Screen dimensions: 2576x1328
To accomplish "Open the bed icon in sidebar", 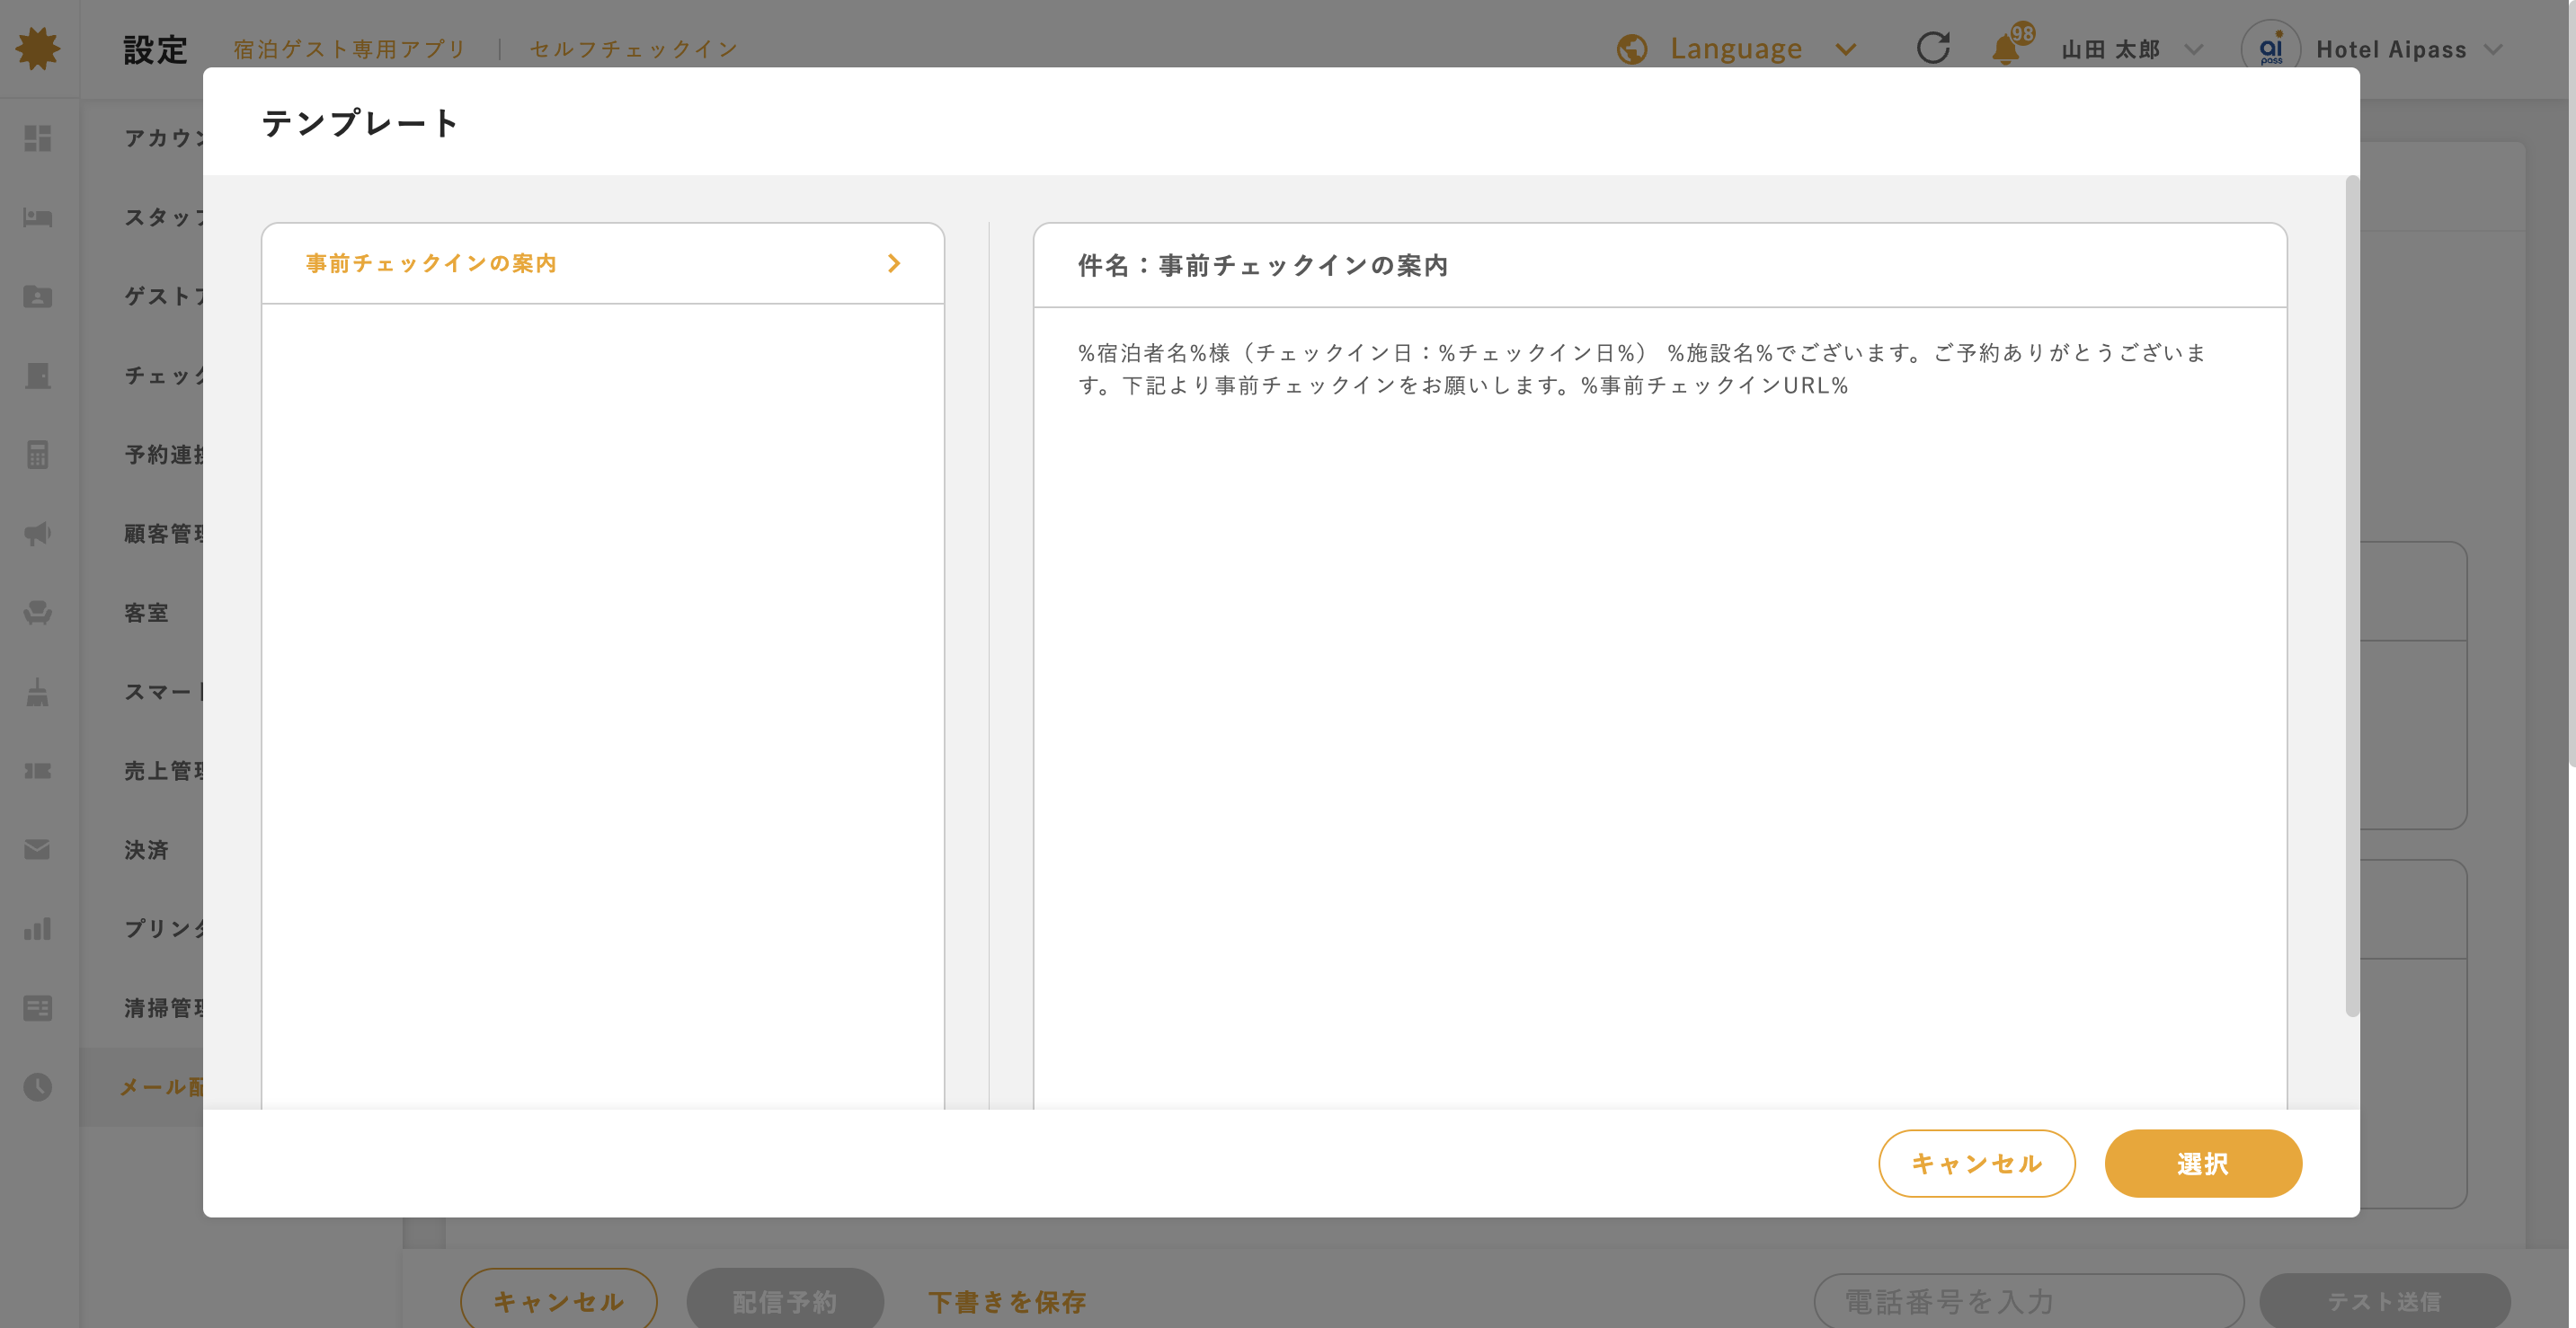I will point(38,217).
